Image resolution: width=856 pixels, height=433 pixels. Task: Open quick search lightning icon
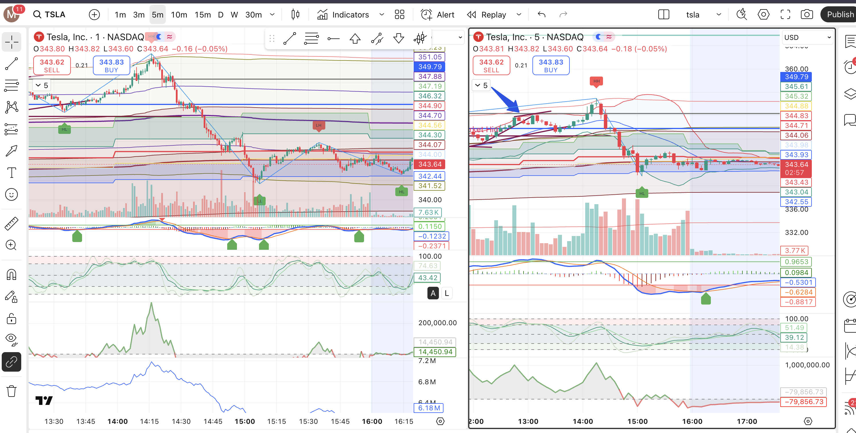coord(741,15)
